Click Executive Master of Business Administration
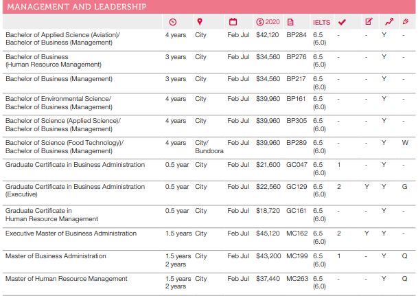The width and height of the screenshot is (418, 296). point(71,234)
